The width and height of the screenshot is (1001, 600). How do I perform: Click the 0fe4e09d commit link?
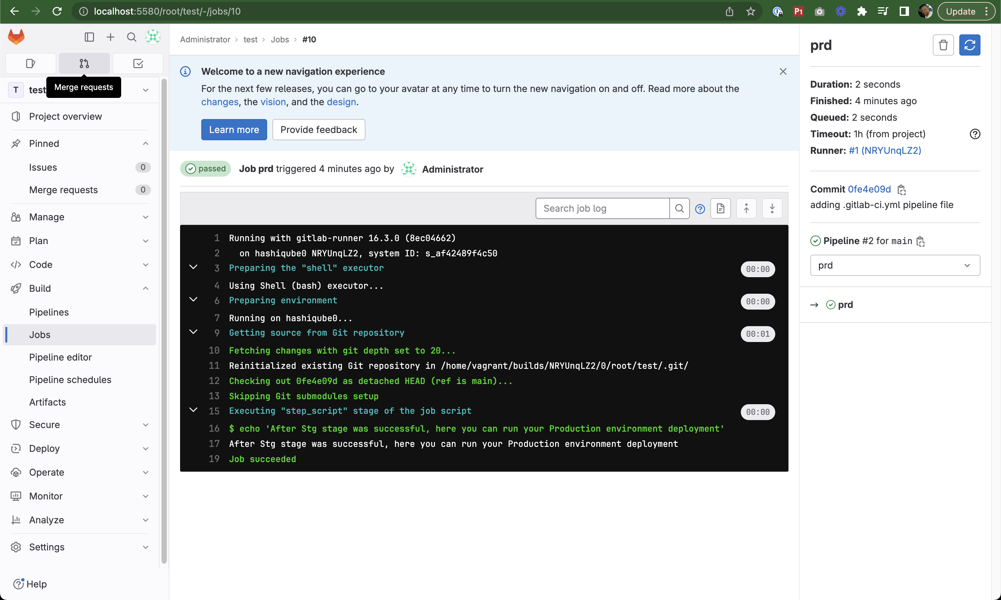tap(869, 189)
